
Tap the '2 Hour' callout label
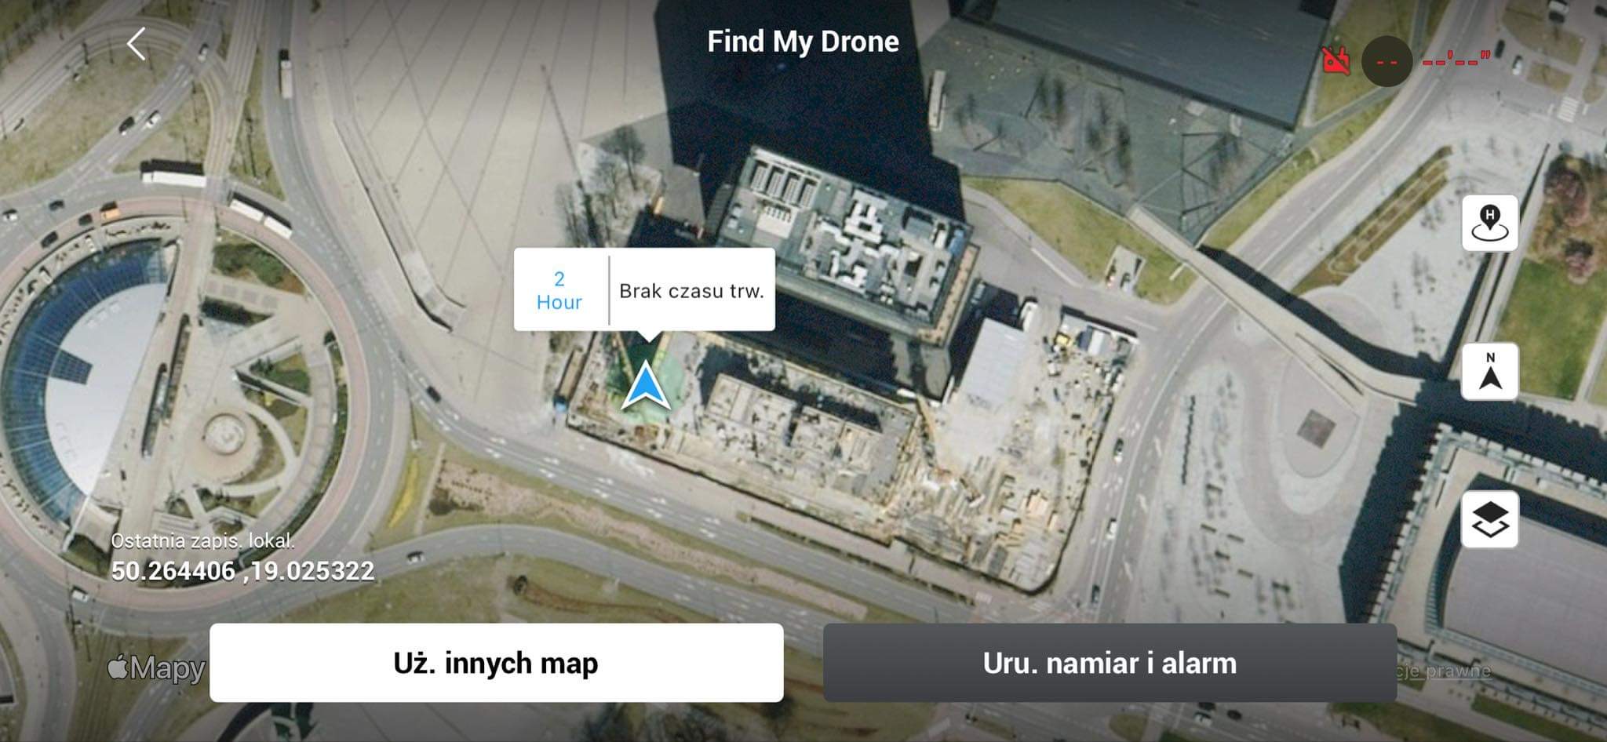tap(559, 290)
